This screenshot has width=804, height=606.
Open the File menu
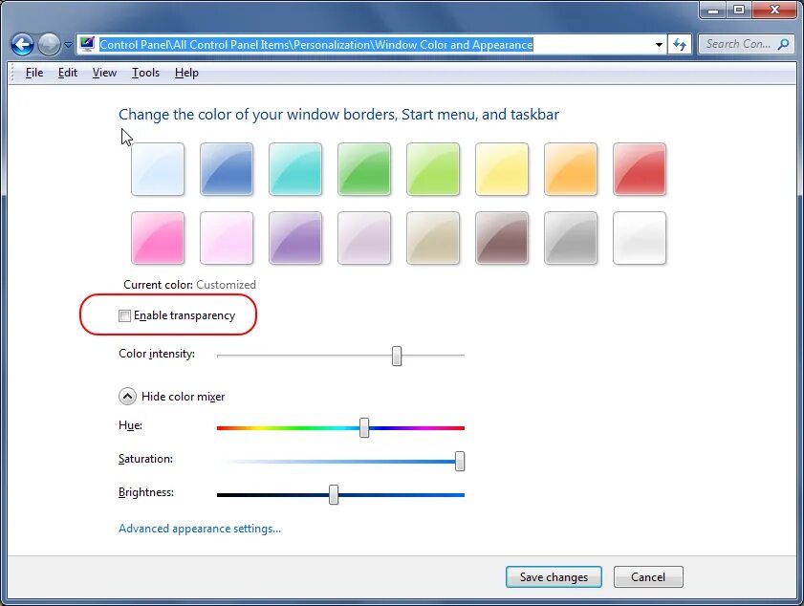pyautogui.click(x=33, y=73)
